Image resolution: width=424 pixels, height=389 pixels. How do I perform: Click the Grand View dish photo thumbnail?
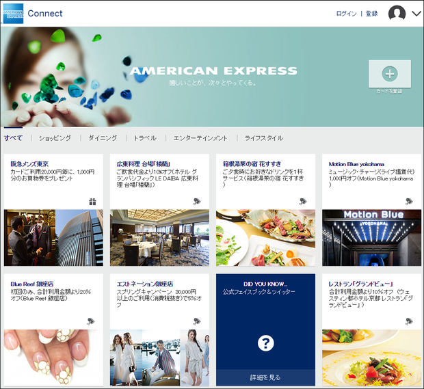tap(371, 358)
